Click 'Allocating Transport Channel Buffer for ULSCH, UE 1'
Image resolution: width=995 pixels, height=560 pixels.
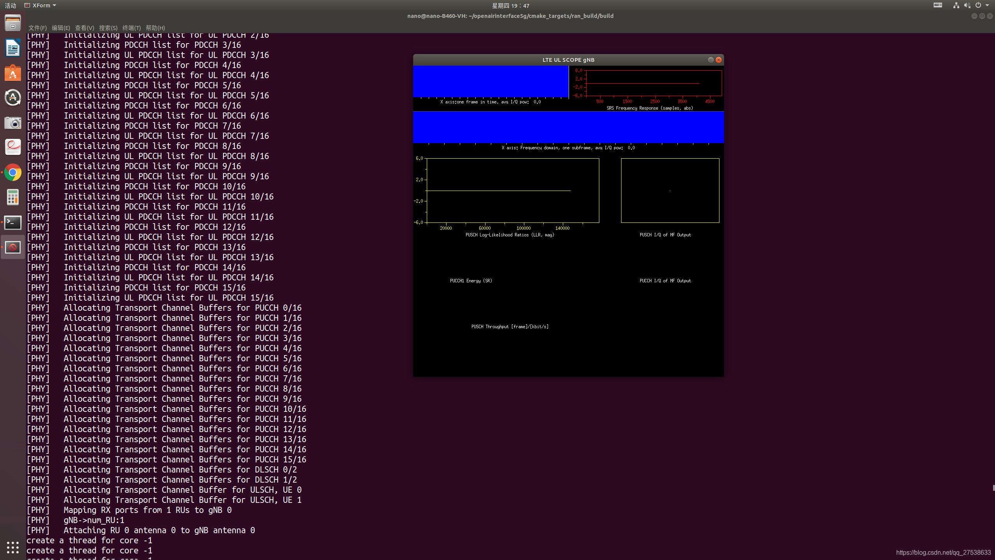coord(183,500)
